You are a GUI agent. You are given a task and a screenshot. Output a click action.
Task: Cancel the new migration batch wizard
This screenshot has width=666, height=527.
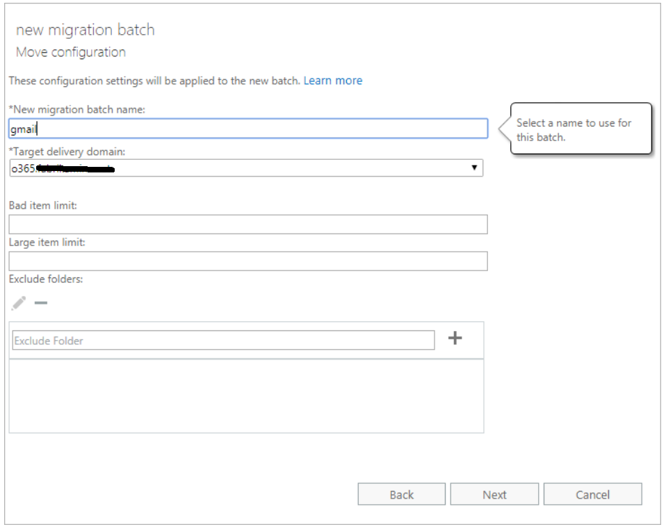592,494
